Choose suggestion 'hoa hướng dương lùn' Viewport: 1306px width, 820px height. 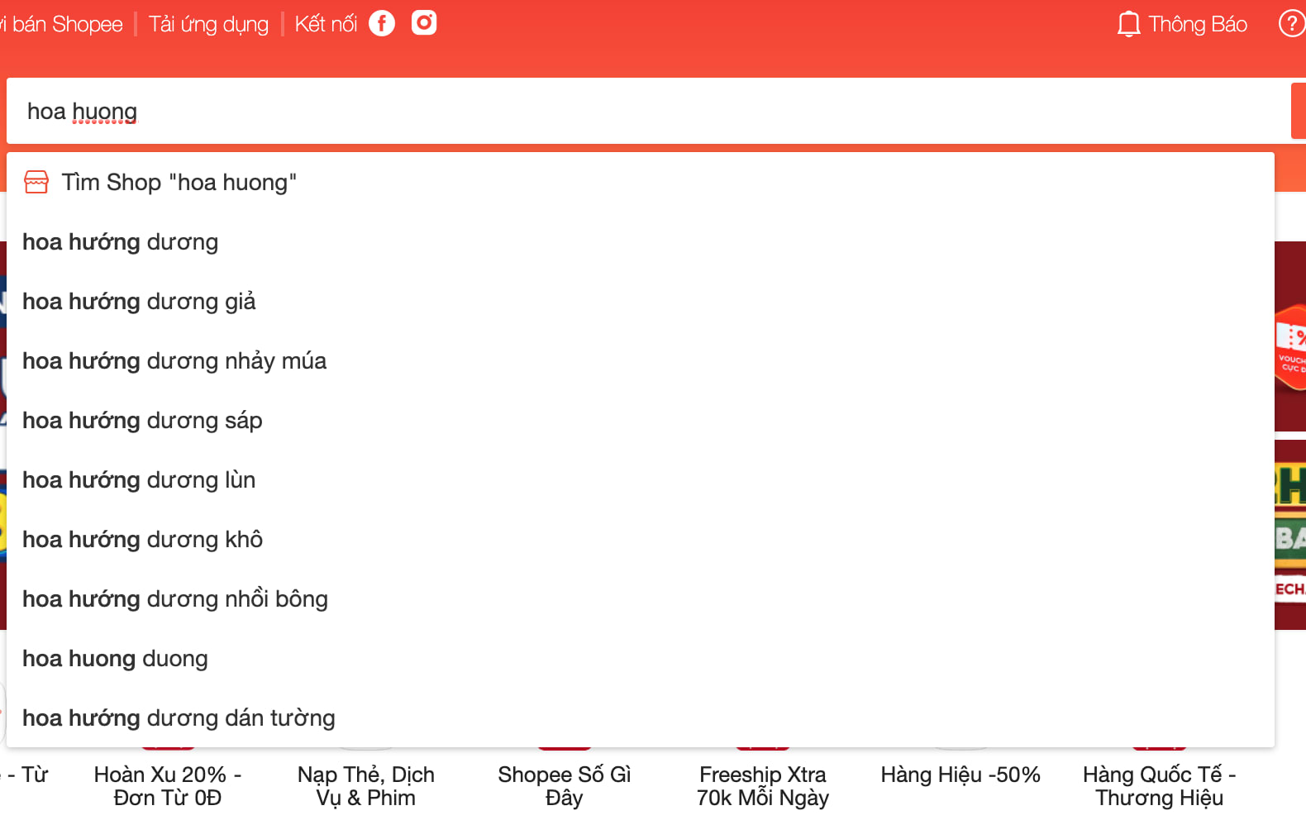(x=641, y=479)
